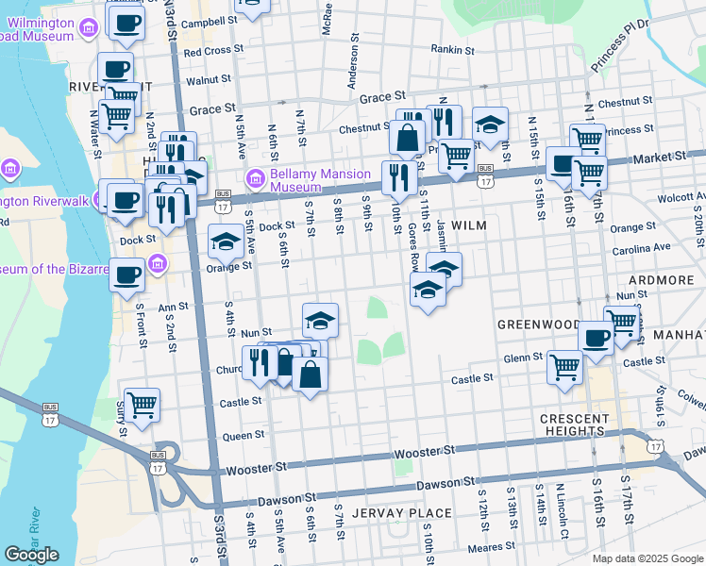This screenshot has height=566, width=706.
Task: Select the school marker near Nun St label
Action: coord(320,320)
